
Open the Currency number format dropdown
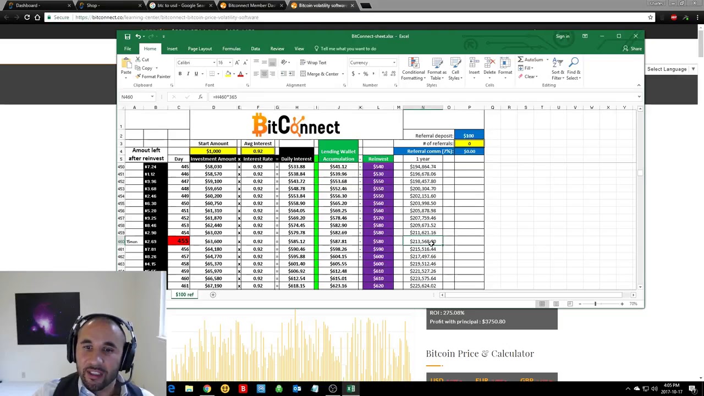click(394, 63)
